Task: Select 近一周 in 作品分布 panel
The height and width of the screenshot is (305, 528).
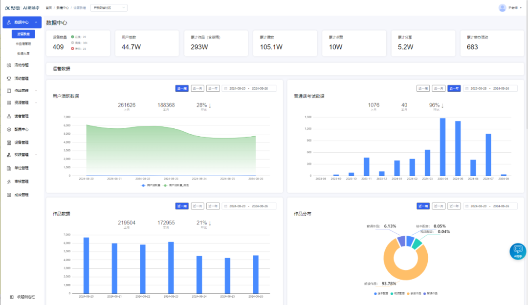Action: pos(423,206)
